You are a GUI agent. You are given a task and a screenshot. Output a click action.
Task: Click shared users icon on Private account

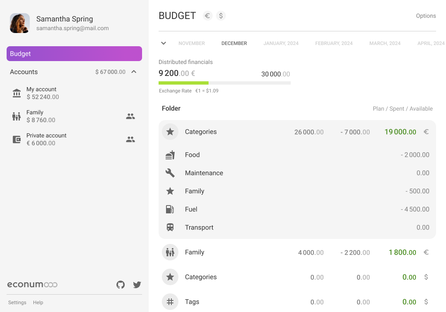coord(130,139)
